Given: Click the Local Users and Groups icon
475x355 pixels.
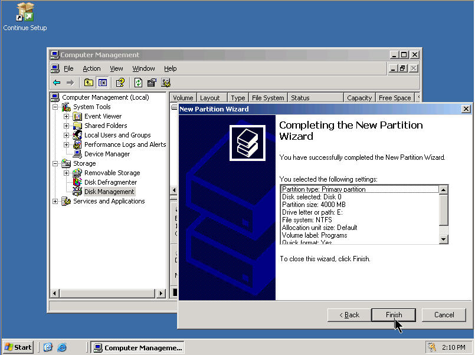Looking at the screenshot, I should (x=77, y=135).
